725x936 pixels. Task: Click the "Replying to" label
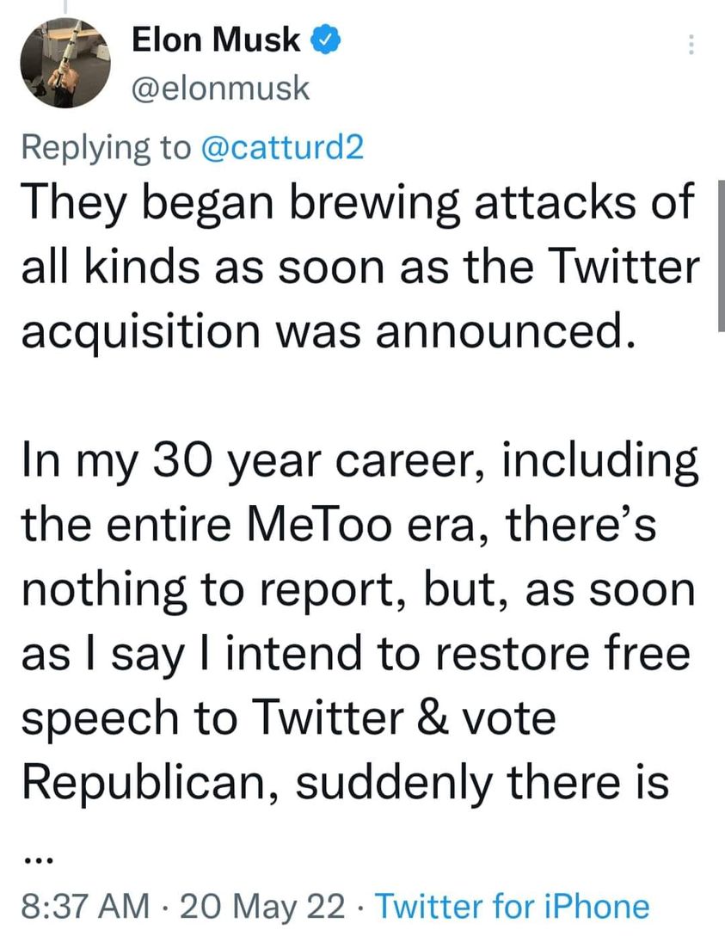pos(106,148)
